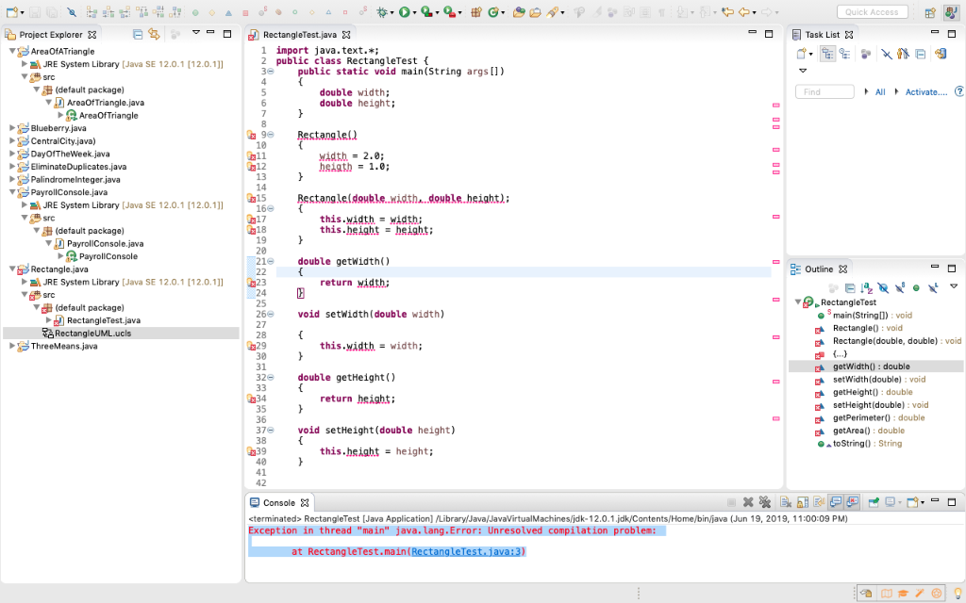The height and width of the screenshot is (603, 966).
Task: Click Collapse All icon in Project Explorer
Action: [x=138, y=34]
